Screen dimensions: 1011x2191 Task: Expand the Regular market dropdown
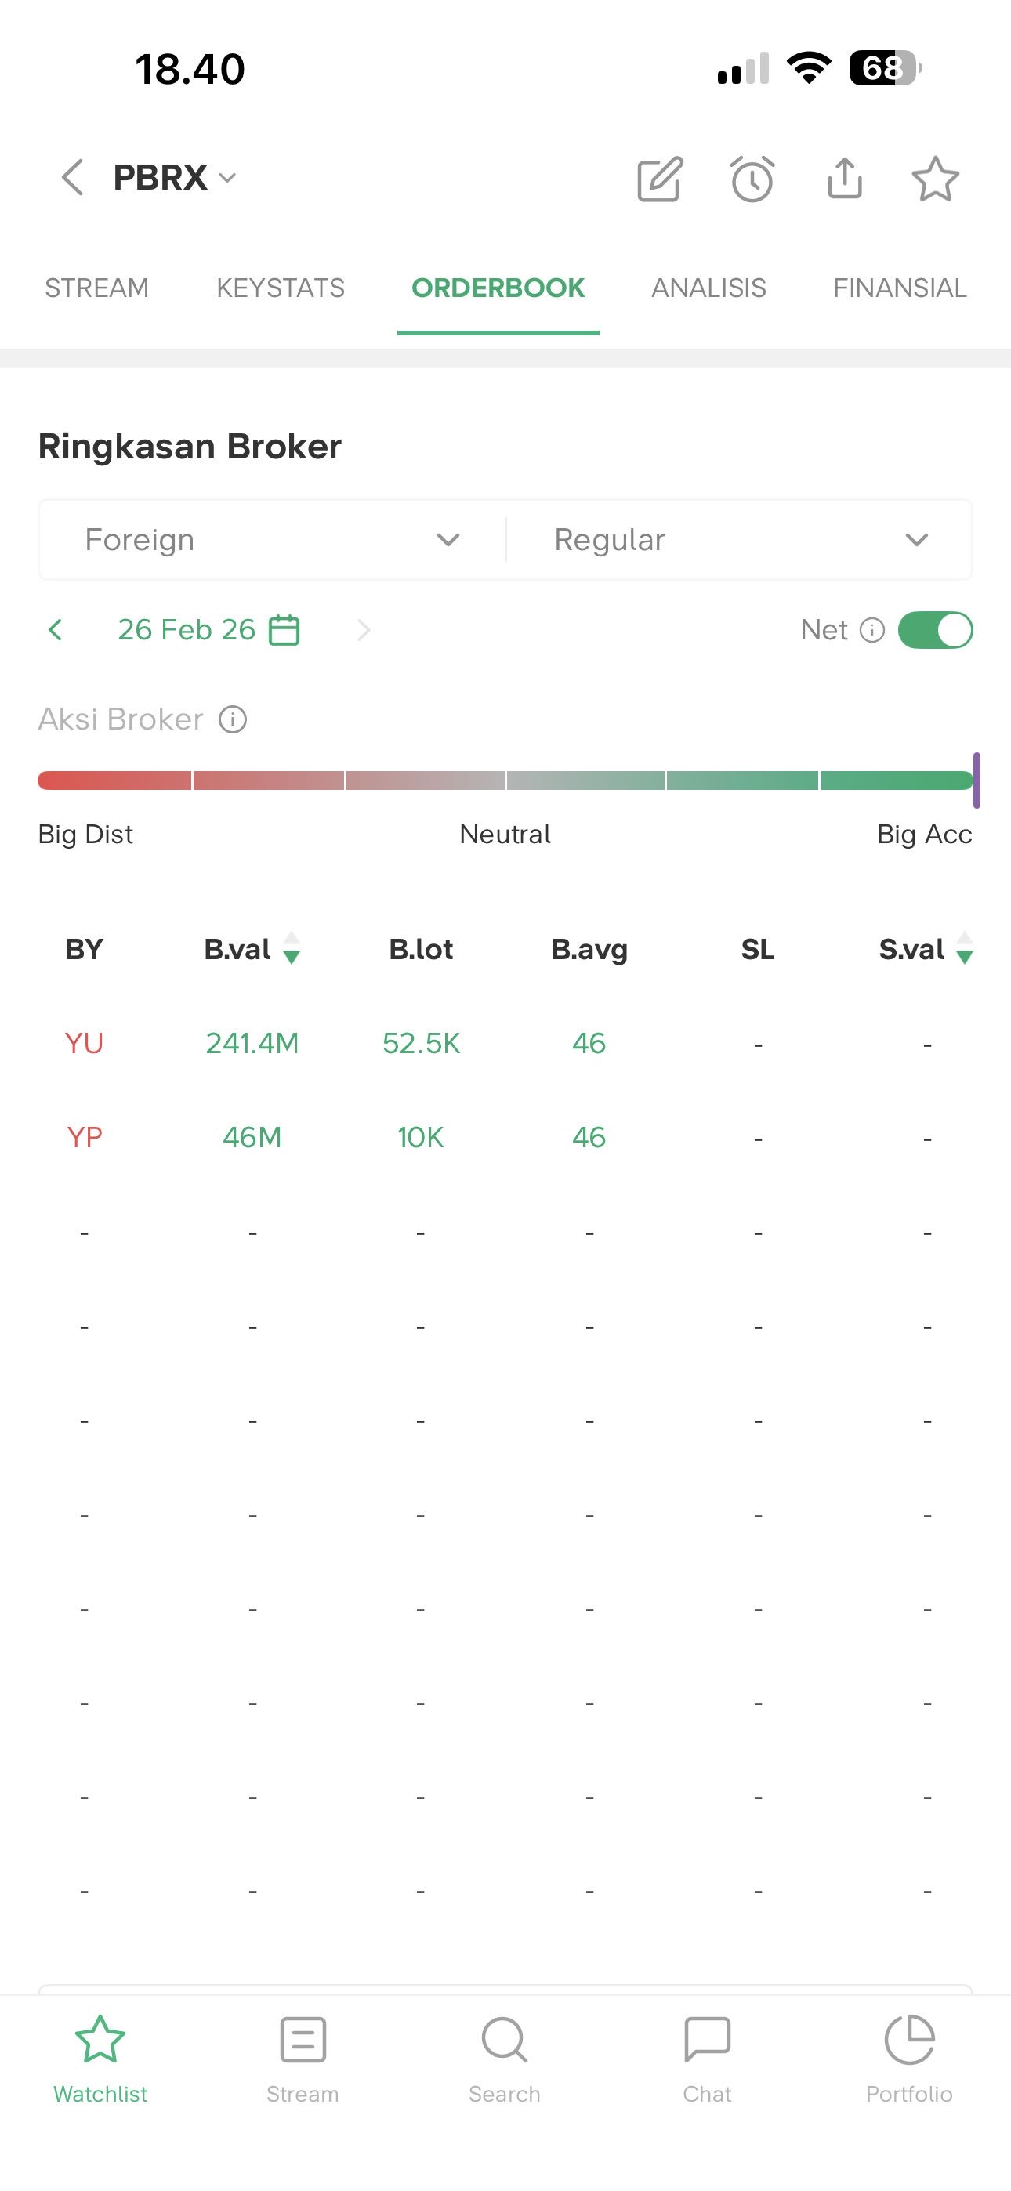(x=739, y=540)
